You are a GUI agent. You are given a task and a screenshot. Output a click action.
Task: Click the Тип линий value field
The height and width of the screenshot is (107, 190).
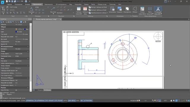tap(22, 34)
